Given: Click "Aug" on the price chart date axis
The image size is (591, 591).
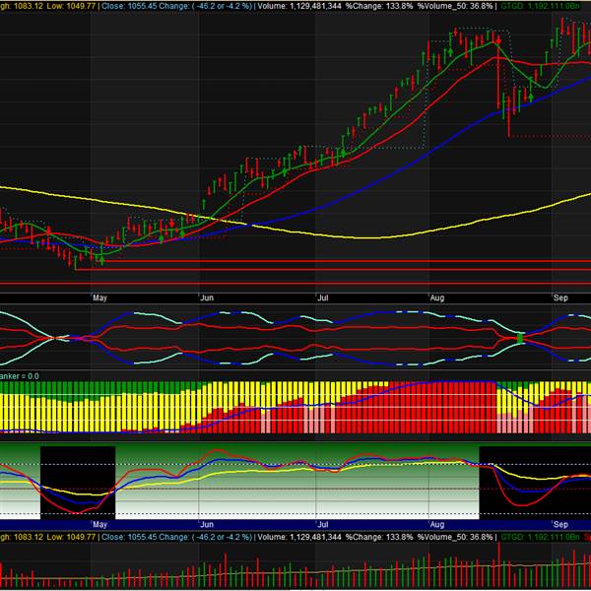Looking at the screenshot, I should point(436,297).
